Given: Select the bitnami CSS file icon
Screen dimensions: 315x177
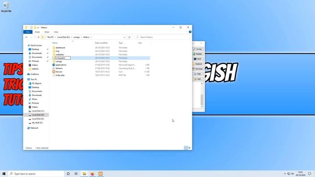Looking at the screenshot, I should [54, 68].
